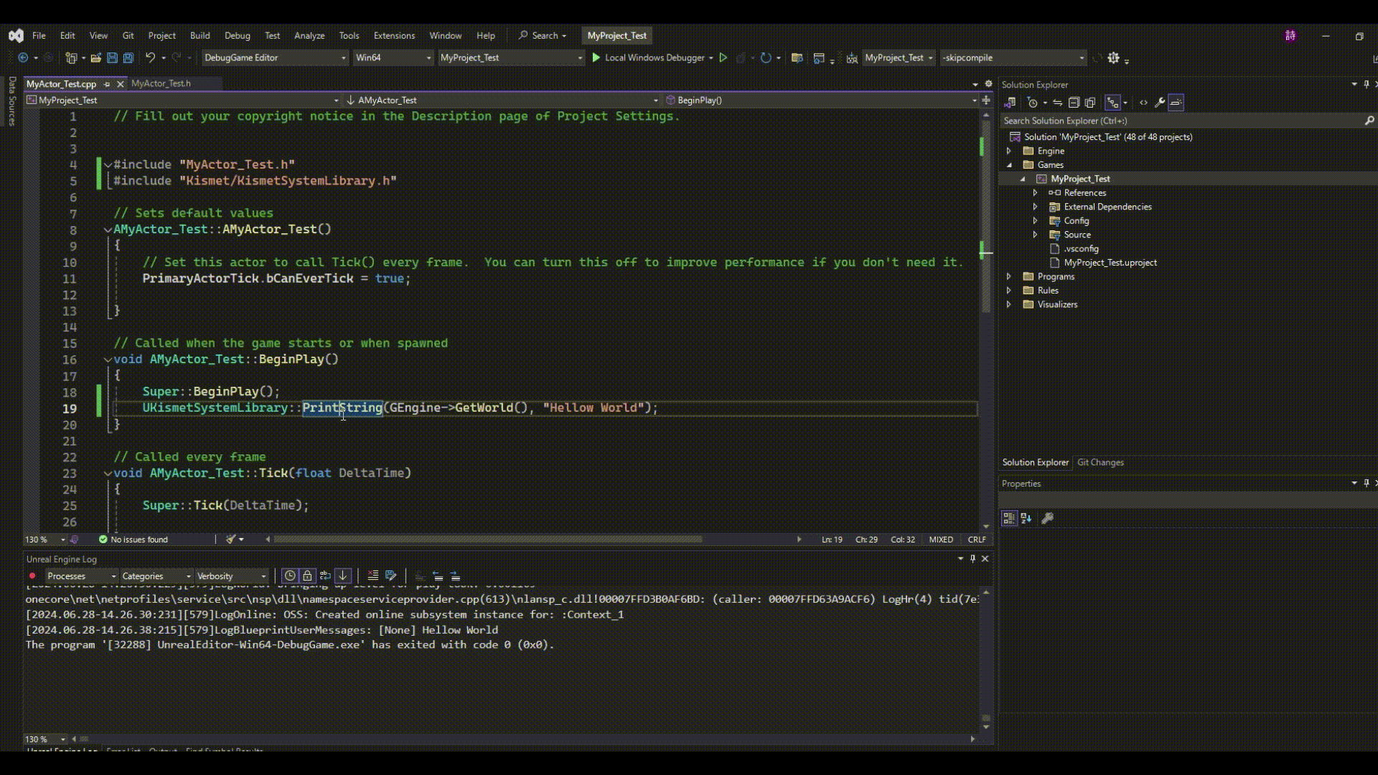Open the Build menu
Image resolution: width=1378 pixels, height=775 pixels.
[x=200, y=35]
